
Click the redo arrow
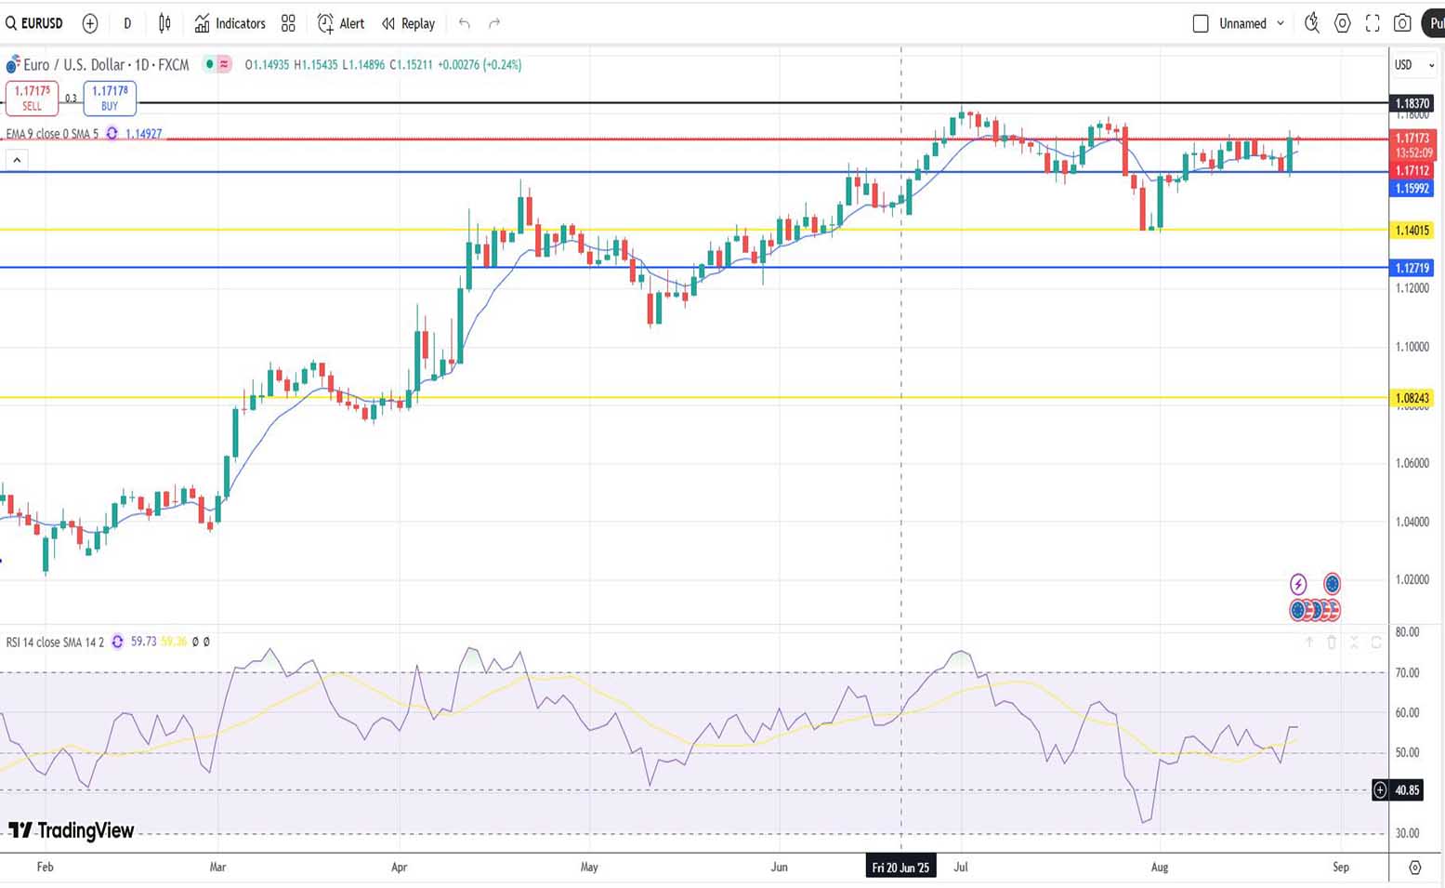coord(494,23)
